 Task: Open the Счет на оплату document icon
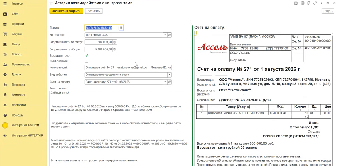point(169,82)
